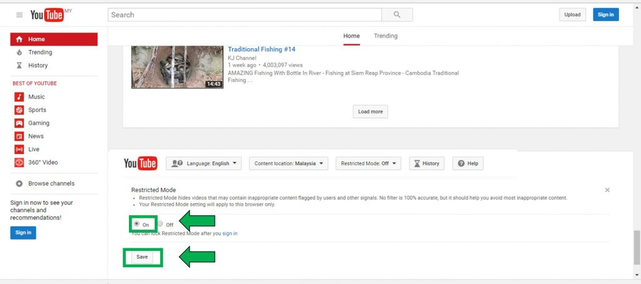The image size is (641, 284).
Task: Click the search magnifier button
Action: 397,14
